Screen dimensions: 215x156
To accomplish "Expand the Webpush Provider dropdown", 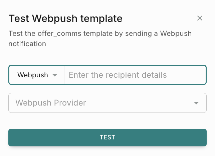I will point(107,103).
